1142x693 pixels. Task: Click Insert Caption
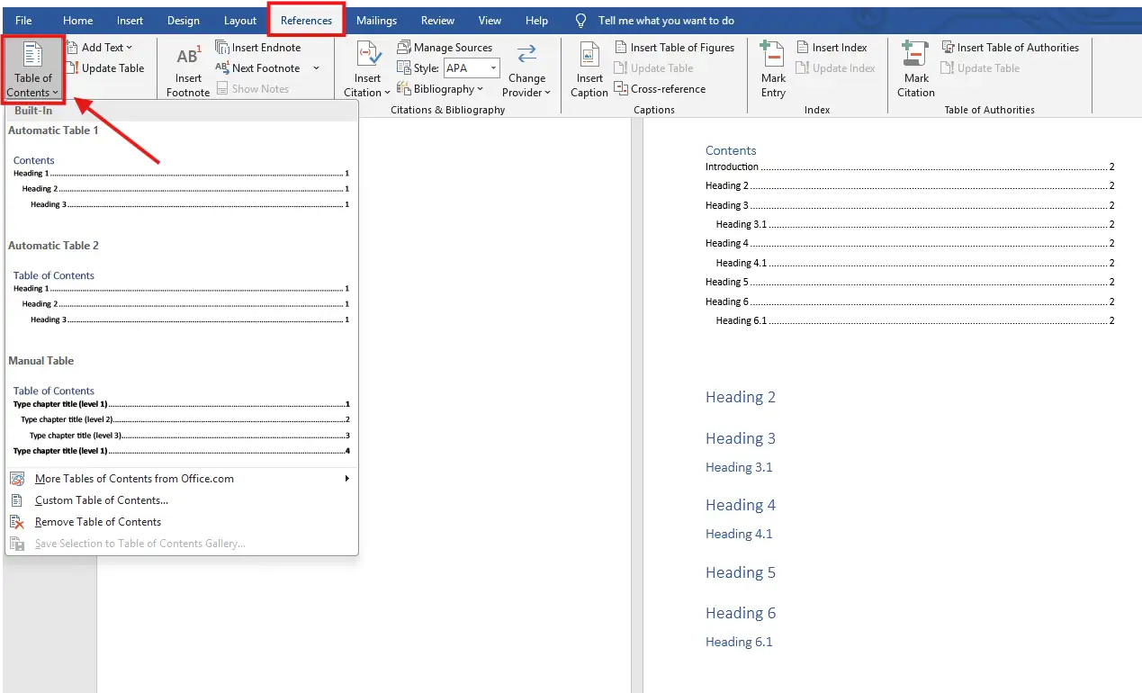point(589,70)
